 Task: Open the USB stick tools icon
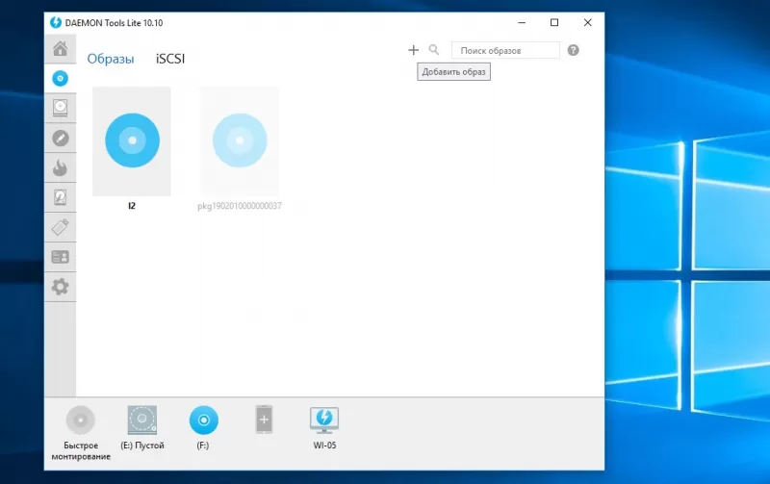(x=61, y=227)
